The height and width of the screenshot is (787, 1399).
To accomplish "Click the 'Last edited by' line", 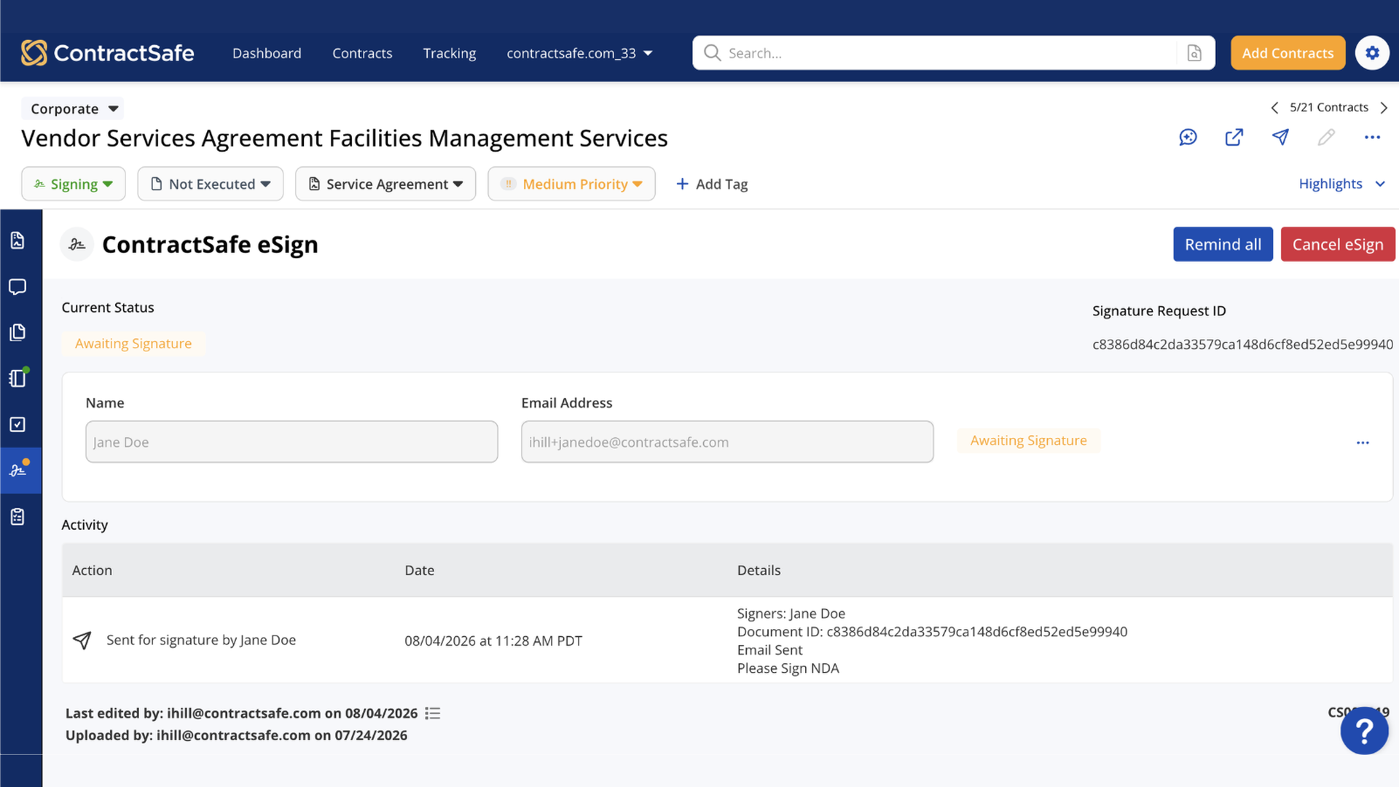I will 241,713.
